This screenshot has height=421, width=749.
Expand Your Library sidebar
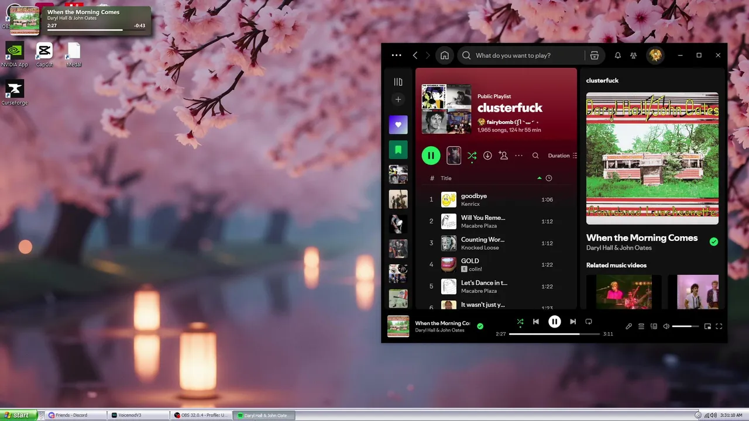point(398,82)
